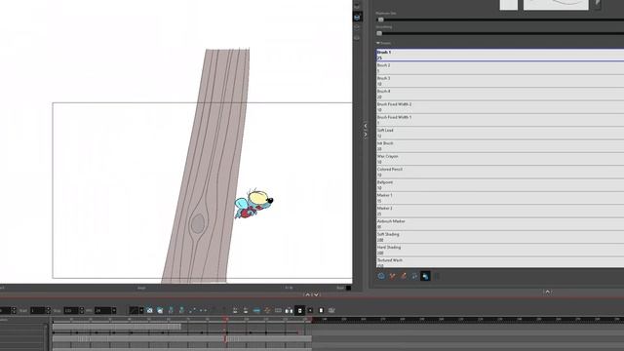This screenshot has width=624, height=351.
Task: Click the red icon second from left under the presets list
Action: tap(392, 276)
